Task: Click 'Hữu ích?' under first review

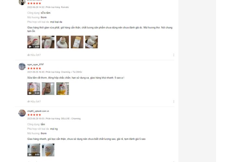Action: [35, 55]
